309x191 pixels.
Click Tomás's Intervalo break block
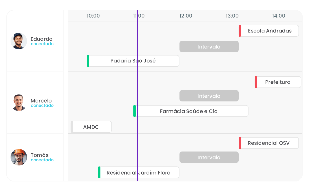click(x=209, y=157)
